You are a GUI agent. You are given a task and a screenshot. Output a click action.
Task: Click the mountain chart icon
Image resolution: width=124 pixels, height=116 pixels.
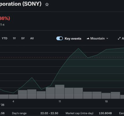pos(88,39)
